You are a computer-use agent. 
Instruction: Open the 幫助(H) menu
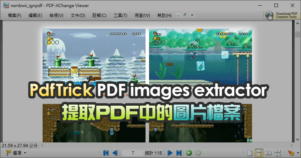tap(164, 16)
